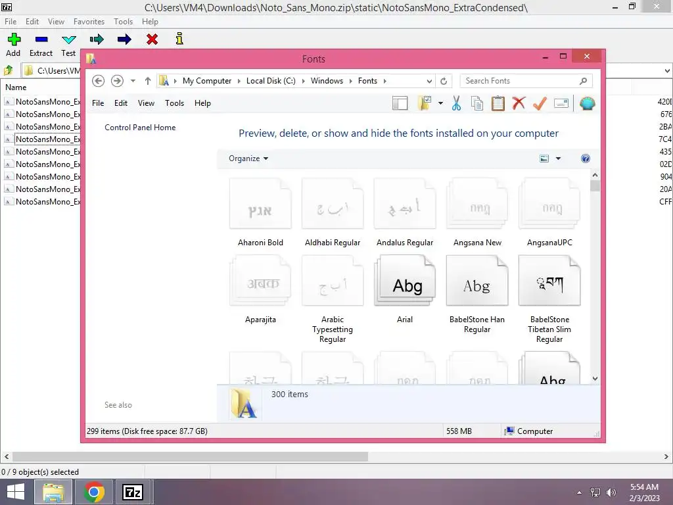Click the fonts list scroll down arrow

[595, 379]
